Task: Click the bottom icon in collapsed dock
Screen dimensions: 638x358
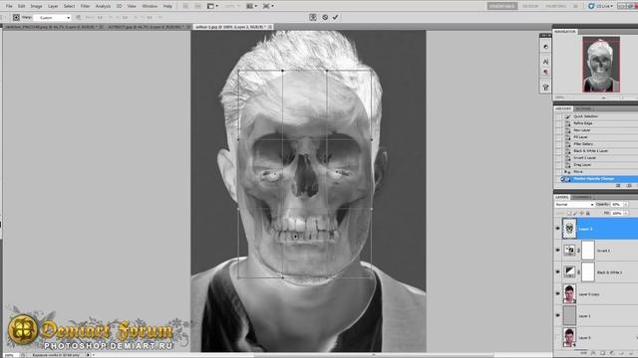Action: (x=545, y=87)
